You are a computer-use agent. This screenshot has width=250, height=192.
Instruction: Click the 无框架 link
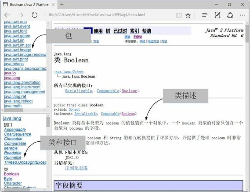click(x=137, y=37)
